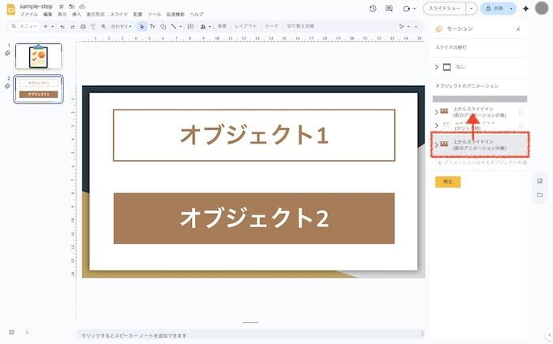This screenshot has height=344, width=553.
Task: Add a comment from toolbar
Action: click(x=190, y=26)
